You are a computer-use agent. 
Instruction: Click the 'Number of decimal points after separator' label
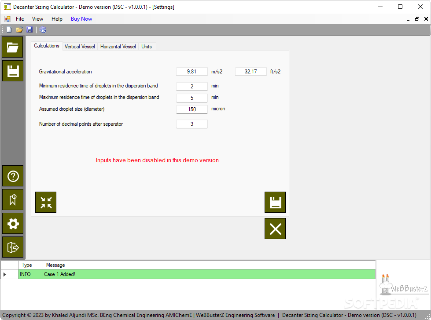[x=81, y=124]
